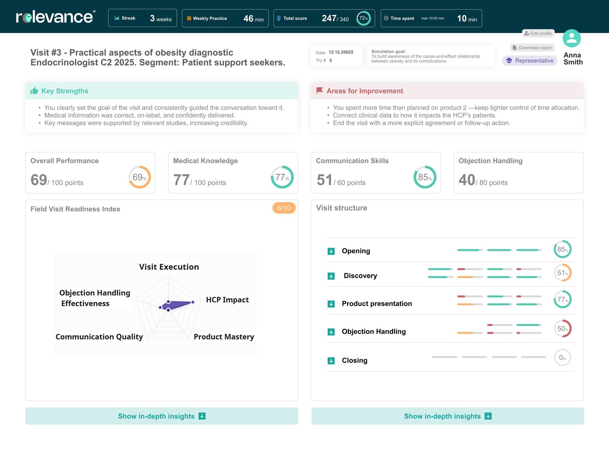Click the Weekly Practice calendar icon

tap(189, 18)
